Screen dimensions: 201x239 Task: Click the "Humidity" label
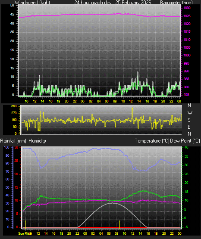pos(37,141)
